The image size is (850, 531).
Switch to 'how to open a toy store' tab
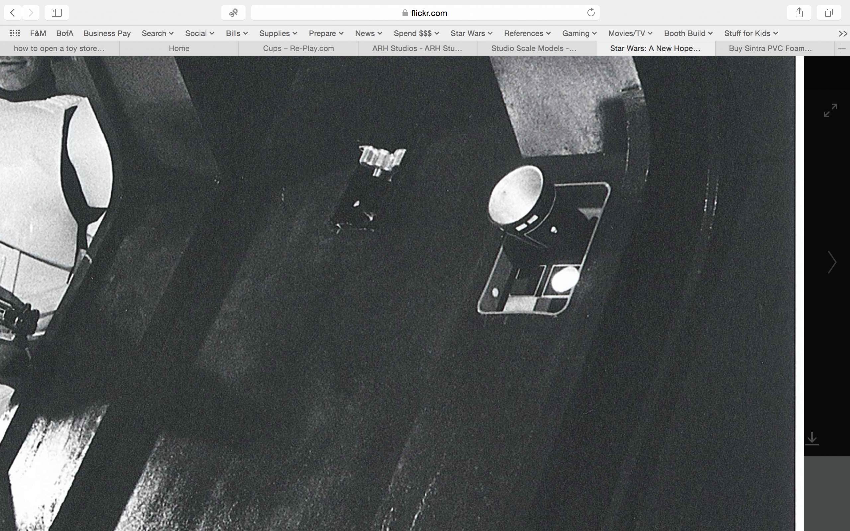tap(59, 48)
